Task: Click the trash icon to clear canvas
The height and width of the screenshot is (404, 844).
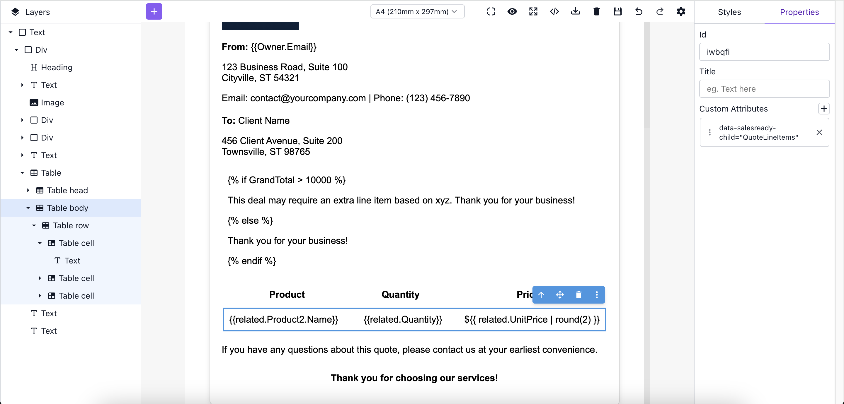Action: click(596, 12)
